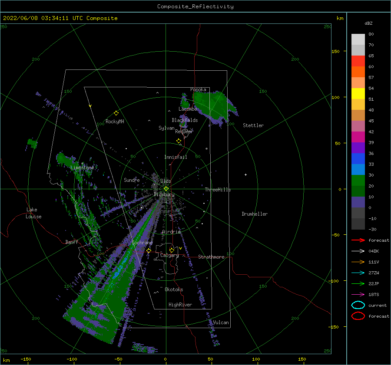Select the purple 10 dBZ color swatch

click(x=358, y=202)
